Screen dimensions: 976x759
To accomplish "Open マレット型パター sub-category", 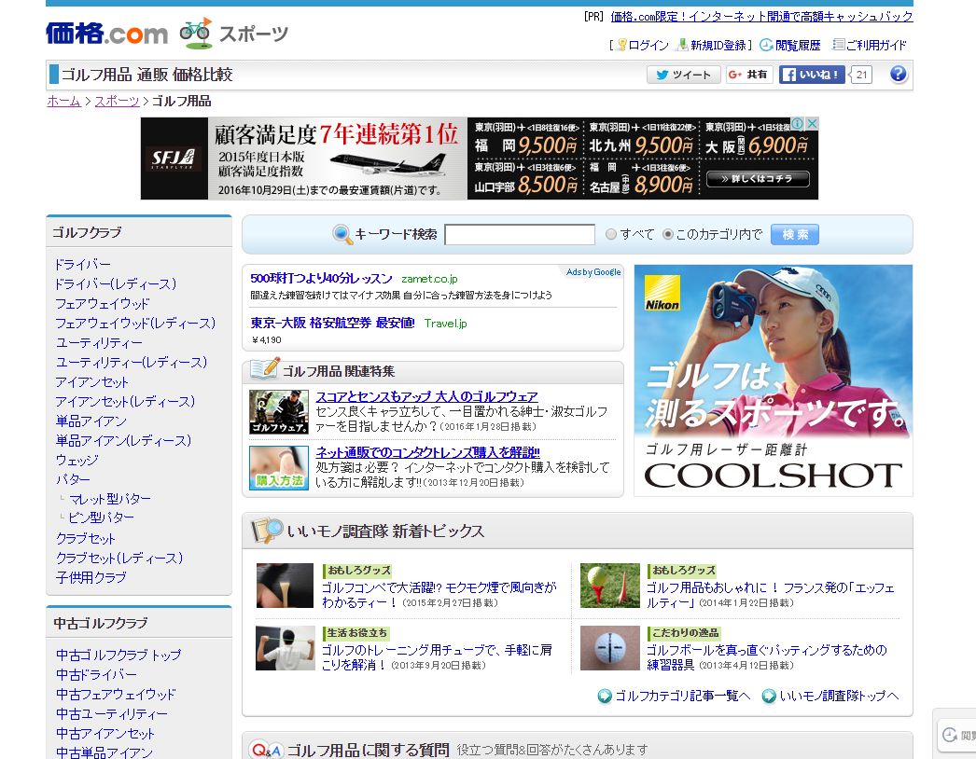I will [x=109, y=499].
